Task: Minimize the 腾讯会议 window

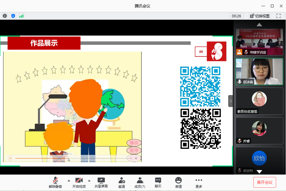Action: (263, 6)
